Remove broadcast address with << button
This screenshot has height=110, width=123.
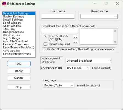tap(75, 42)
